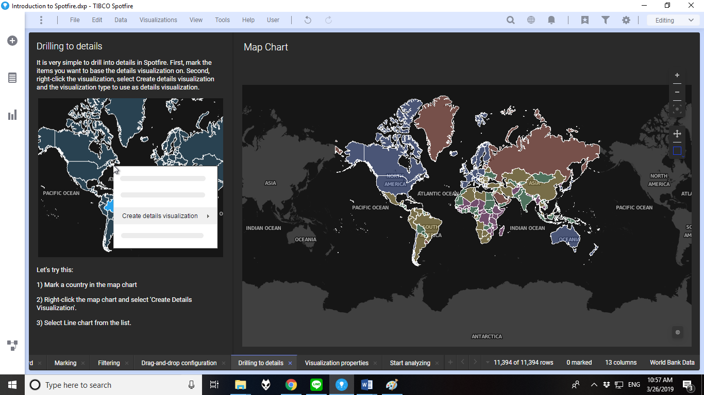Open Word from the taskbar
This screenshot has height=395, width=704.
(x=367, y=385)
